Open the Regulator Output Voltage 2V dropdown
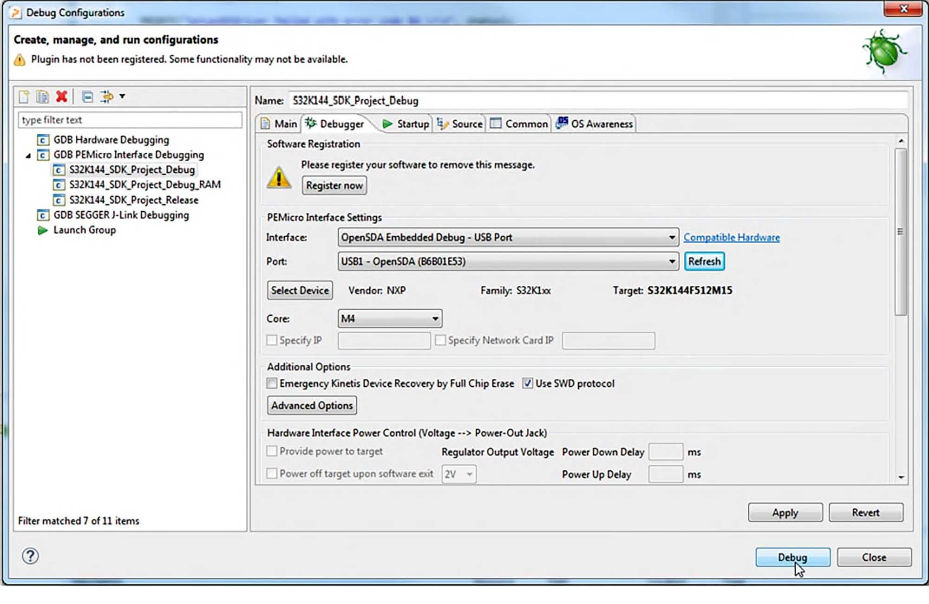This screenshot has height=604, width=929. click(459, 474)
